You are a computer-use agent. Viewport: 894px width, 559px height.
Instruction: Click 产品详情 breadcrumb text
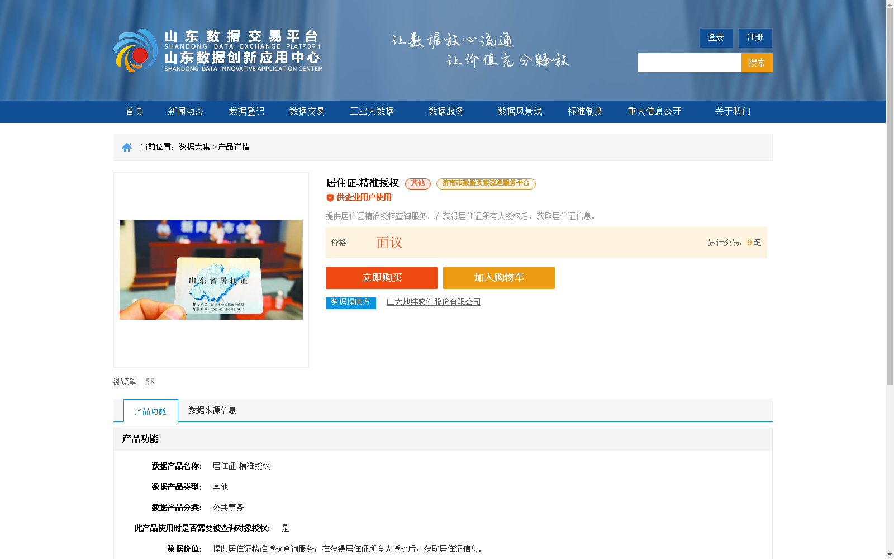tap(234, 147)
